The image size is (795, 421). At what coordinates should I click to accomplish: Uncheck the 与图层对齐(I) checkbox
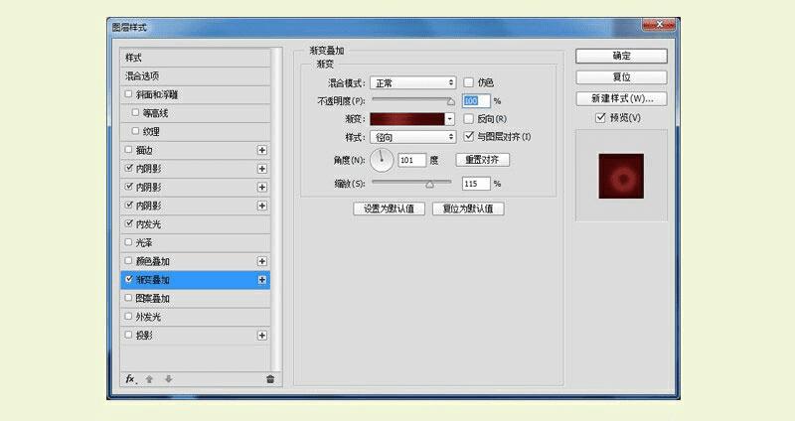[468, 136]
